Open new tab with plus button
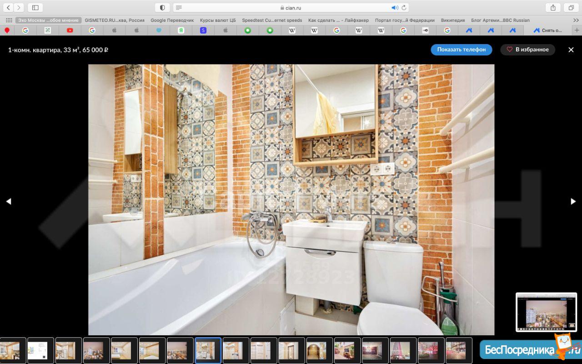Image resolution: width=582 pixels, height=364 pixels. tap(577, 30)
